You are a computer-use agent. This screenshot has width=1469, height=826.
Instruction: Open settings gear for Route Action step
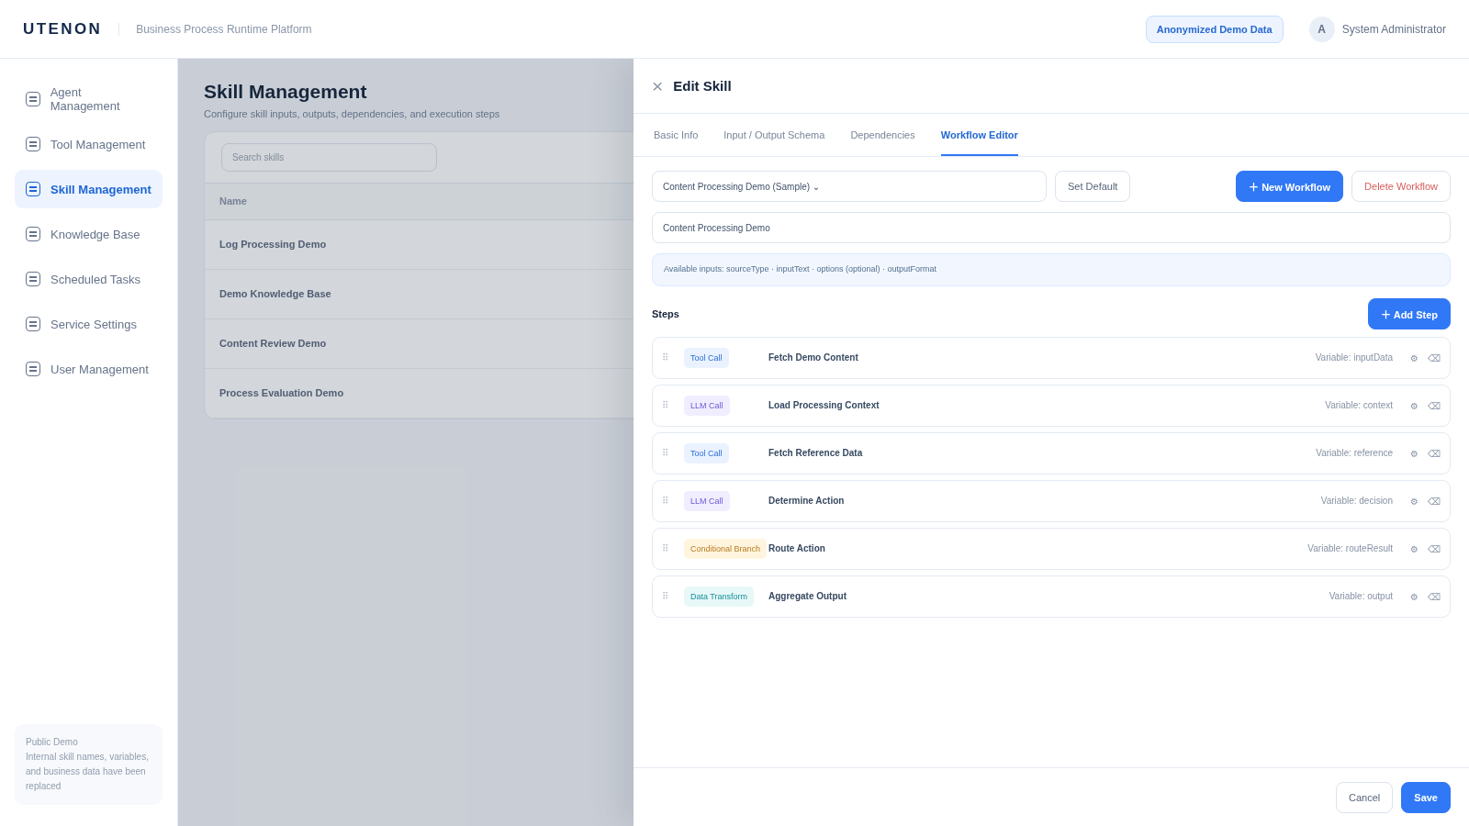point(1414,550)
